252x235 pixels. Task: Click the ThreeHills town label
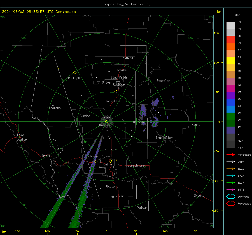(x=141, y=122)
